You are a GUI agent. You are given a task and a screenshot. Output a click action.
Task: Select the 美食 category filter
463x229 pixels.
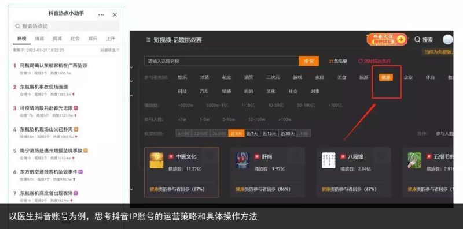tap(341, 77)
